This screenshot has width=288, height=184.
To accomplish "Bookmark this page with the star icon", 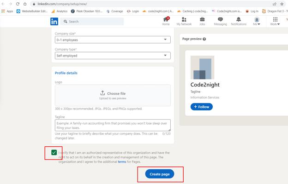I will pyautogui.click(x=282, y=4).
